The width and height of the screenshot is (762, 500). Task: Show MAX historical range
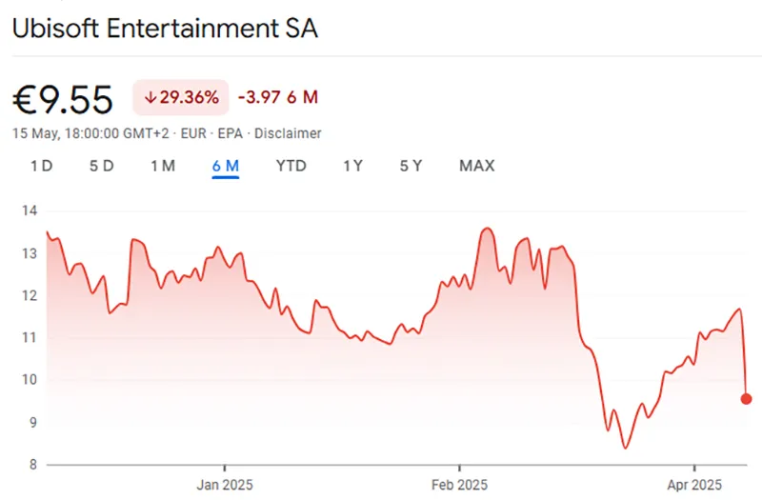pyautogui.click(x=477, y=166)
